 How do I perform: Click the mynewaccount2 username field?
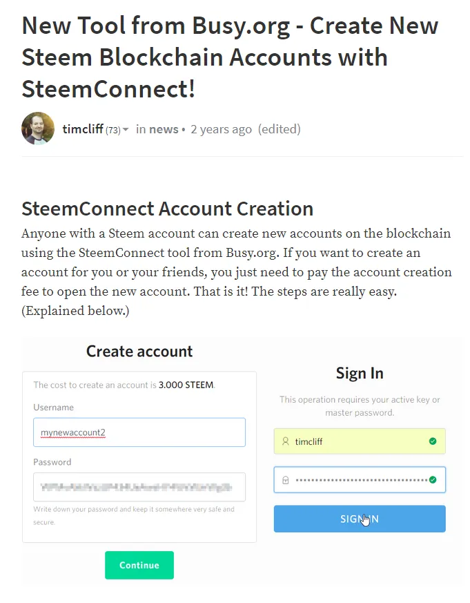[x=139, y=432]
